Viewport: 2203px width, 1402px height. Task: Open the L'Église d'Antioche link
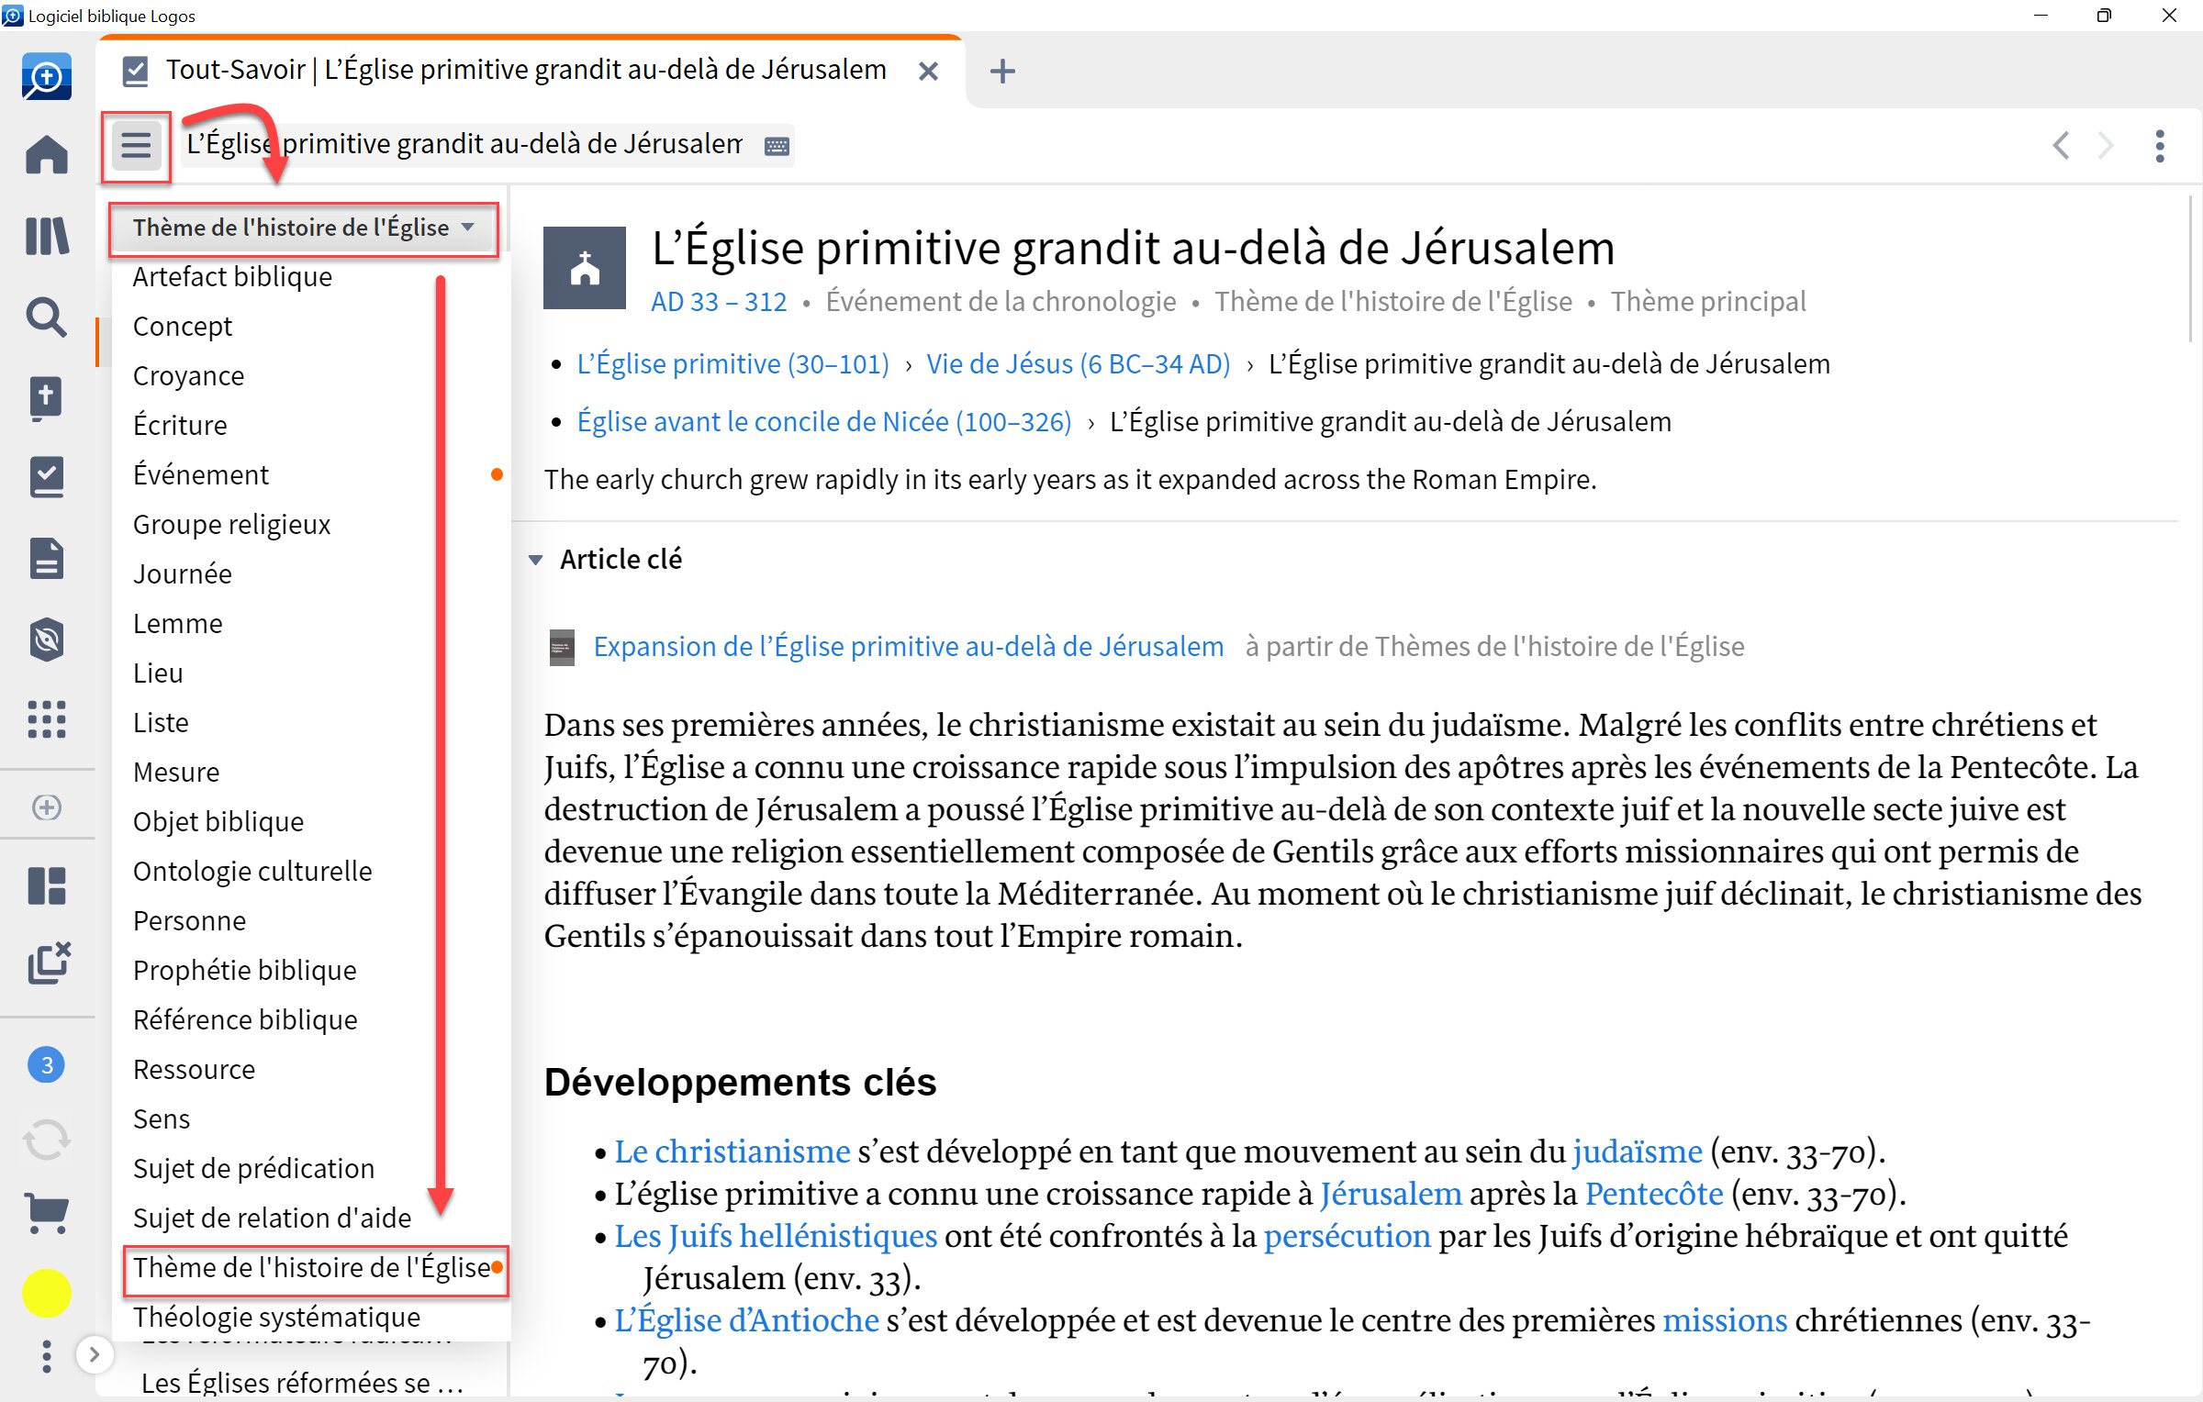[x=747, y=1320]
